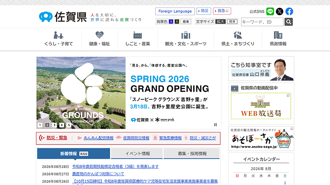
Task: Click cloud icon beside 佐賀県防災情報
Action: pyautogui.click(x=119, y=138)
